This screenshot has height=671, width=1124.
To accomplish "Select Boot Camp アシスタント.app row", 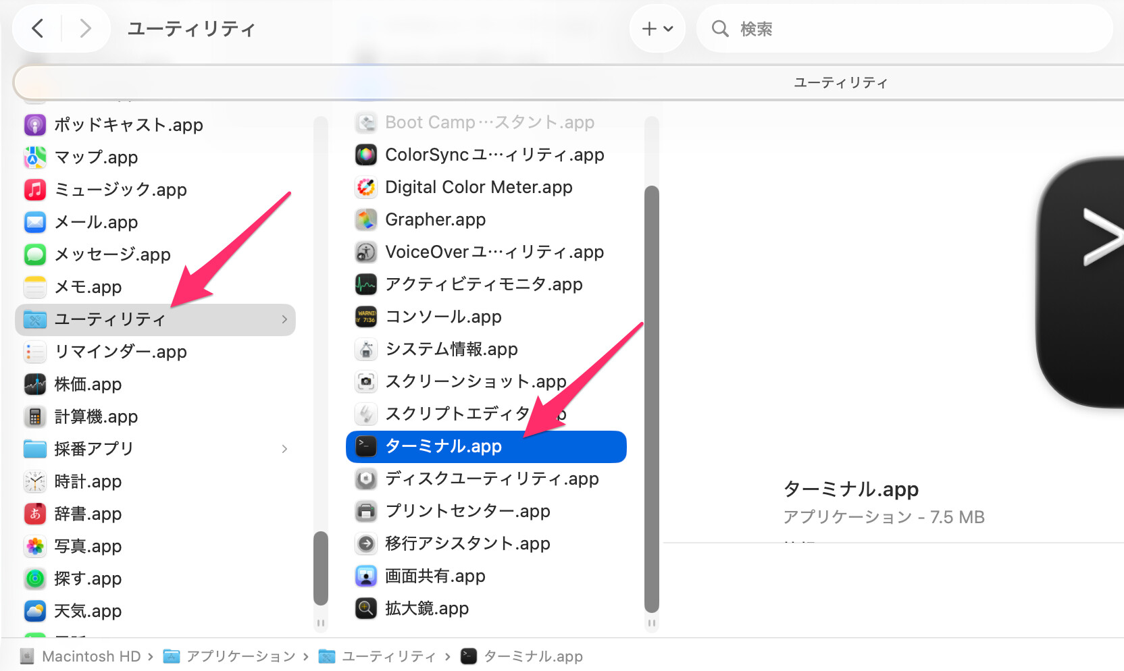I will pyautogui.click(x=486, y=122).
